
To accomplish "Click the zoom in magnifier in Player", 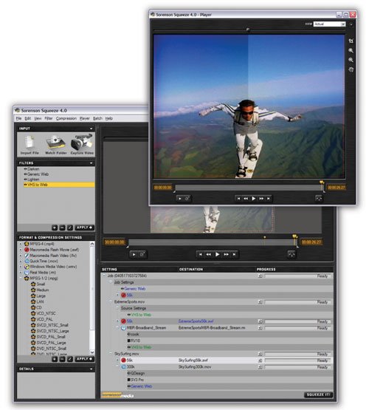I will click(x=351, y=50).
